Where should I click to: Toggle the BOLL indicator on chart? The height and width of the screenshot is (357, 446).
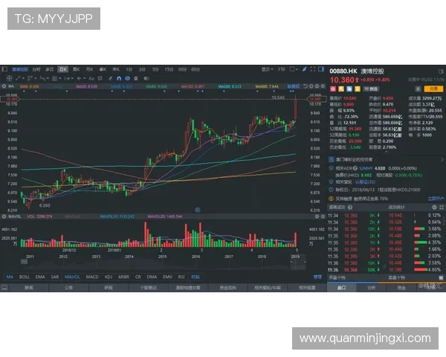tap(24, 277)
